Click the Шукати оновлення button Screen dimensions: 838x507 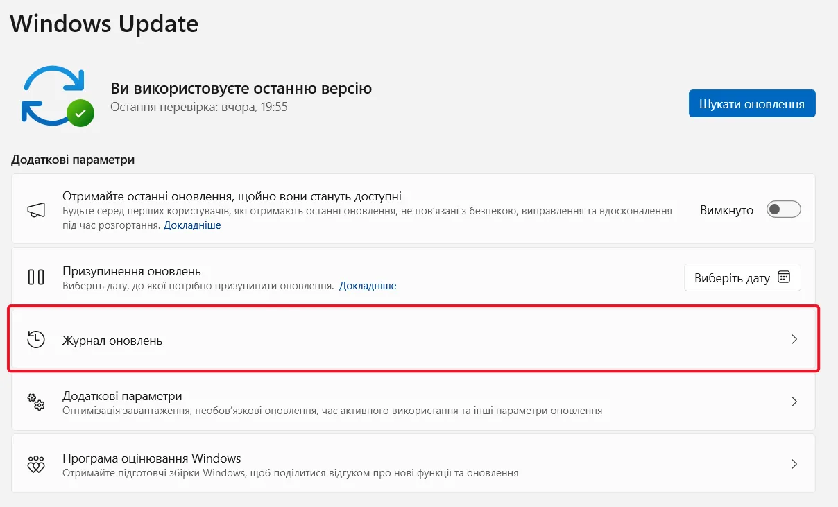[752, 103]
